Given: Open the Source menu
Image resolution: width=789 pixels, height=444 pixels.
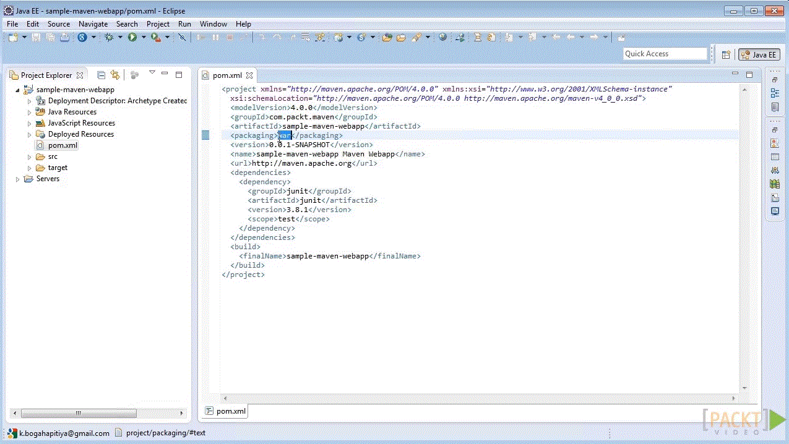Looking at the screenshot, I should pyautogui.click(x=59, y=24).
